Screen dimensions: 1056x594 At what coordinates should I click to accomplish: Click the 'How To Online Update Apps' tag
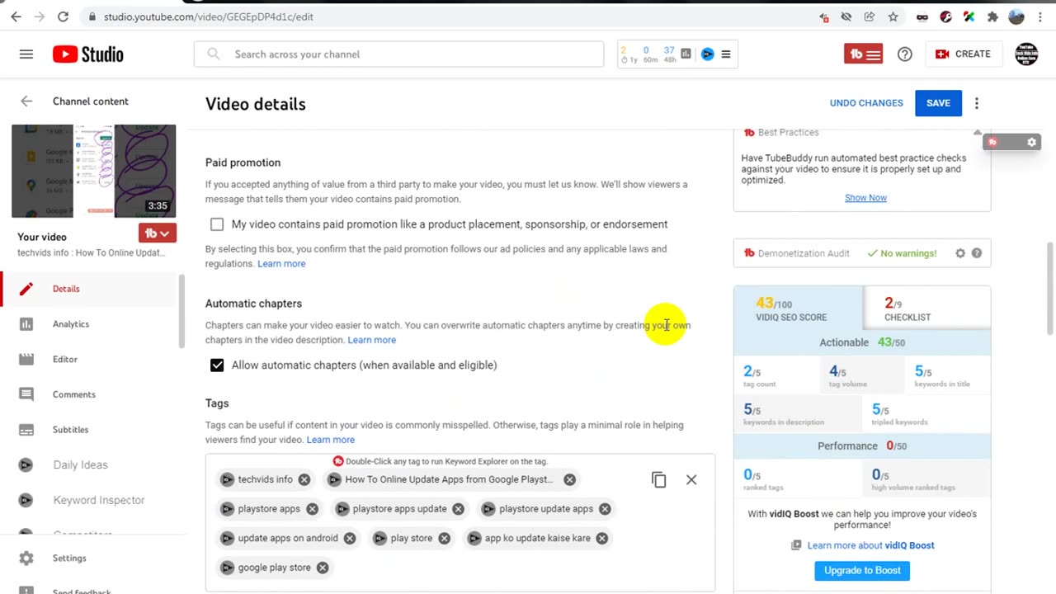tap(452, 479)
